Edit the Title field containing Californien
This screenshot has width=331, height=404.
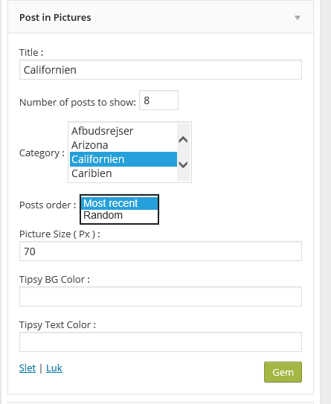click(x=161, y=70)
